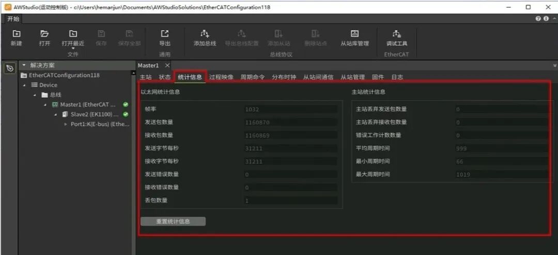
Task: Switch to the 分布时钟 tab
Action: tap(284, 77)
